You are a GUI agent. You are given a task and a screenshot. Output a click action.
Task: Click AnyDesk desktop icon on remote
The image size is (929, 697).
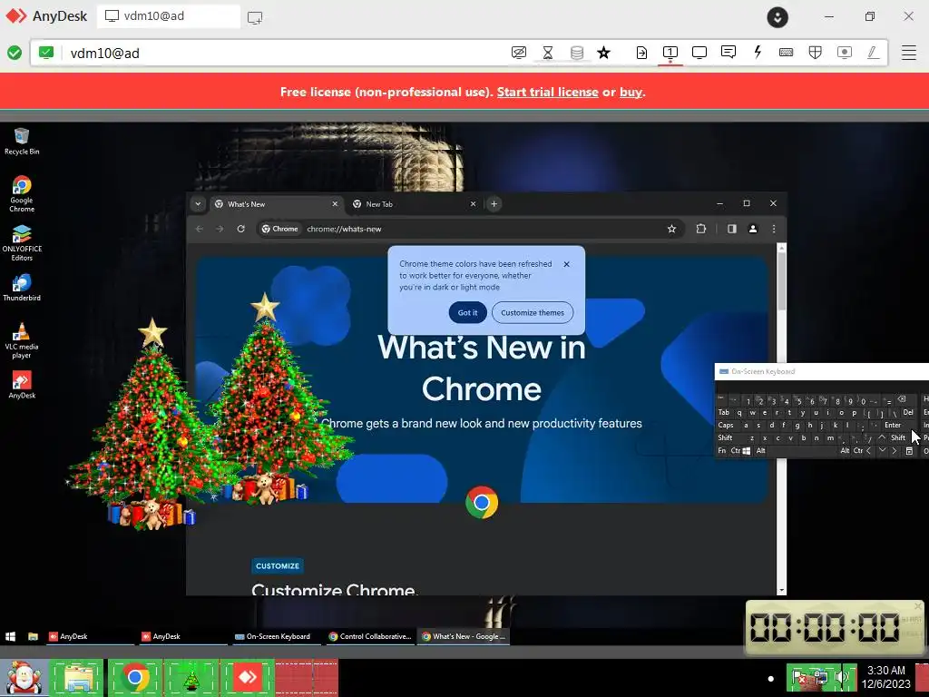[22, 385]
